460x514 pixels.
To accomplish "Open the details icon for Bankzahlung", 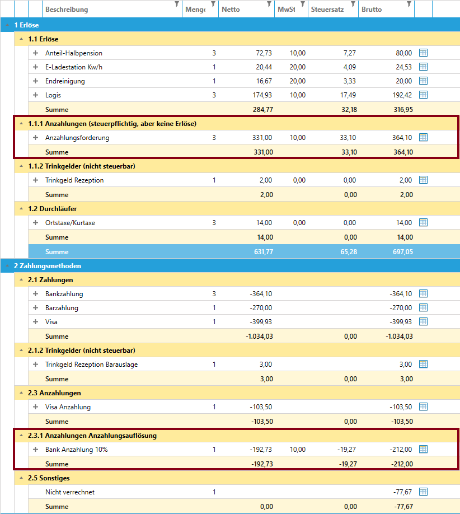I will pos(423,293).
